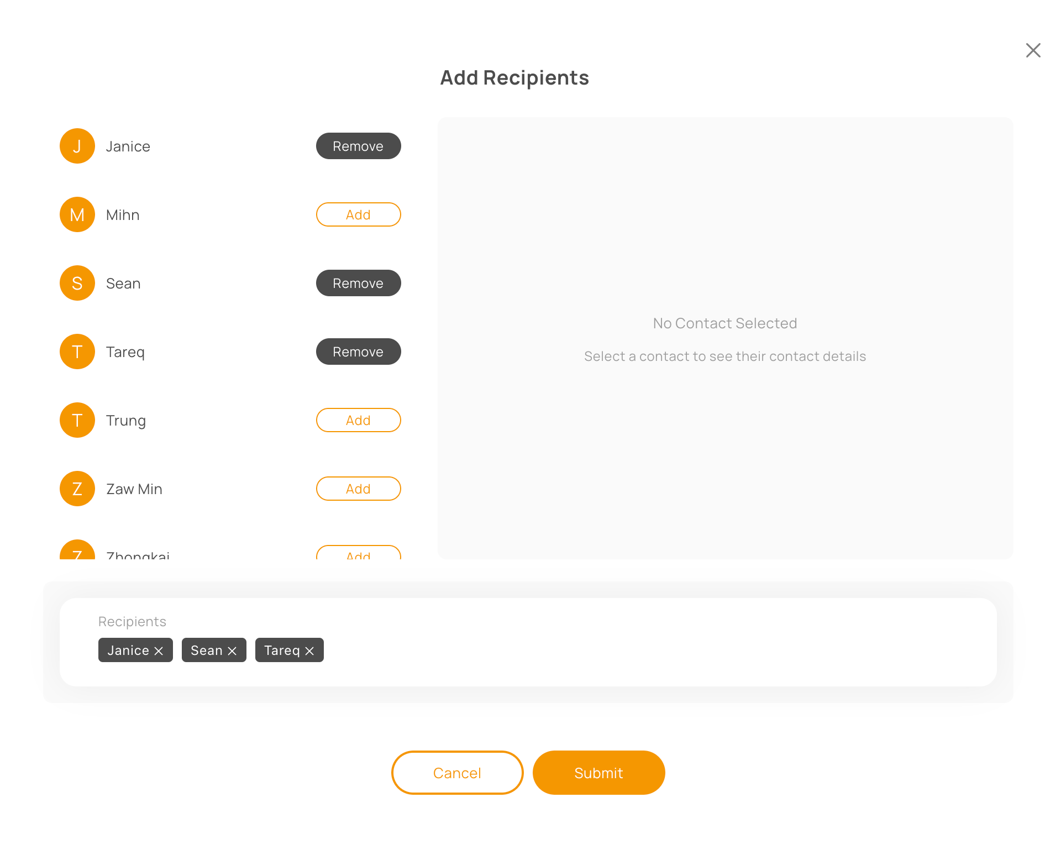
Task: Click Tareq's T avatar icon
Action: pyautogui.click(x=77, y=352)
